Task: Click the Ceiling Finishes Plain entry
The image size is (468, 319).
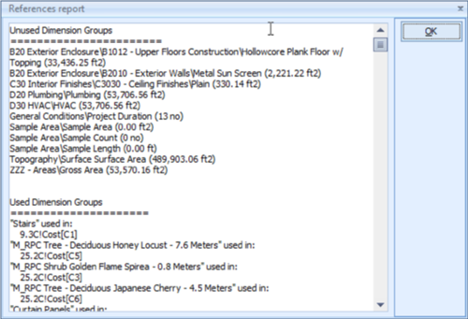Action: point(135,84)
